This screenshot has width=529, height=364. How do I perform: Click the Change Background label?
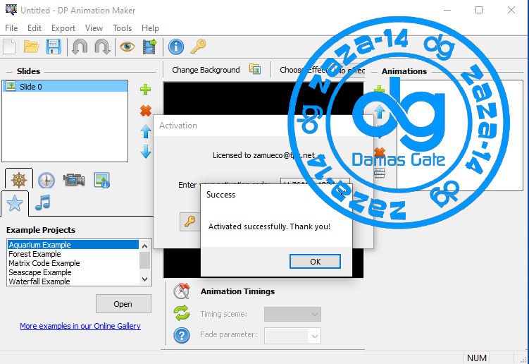pyautogui.click(x=206, y=70)
